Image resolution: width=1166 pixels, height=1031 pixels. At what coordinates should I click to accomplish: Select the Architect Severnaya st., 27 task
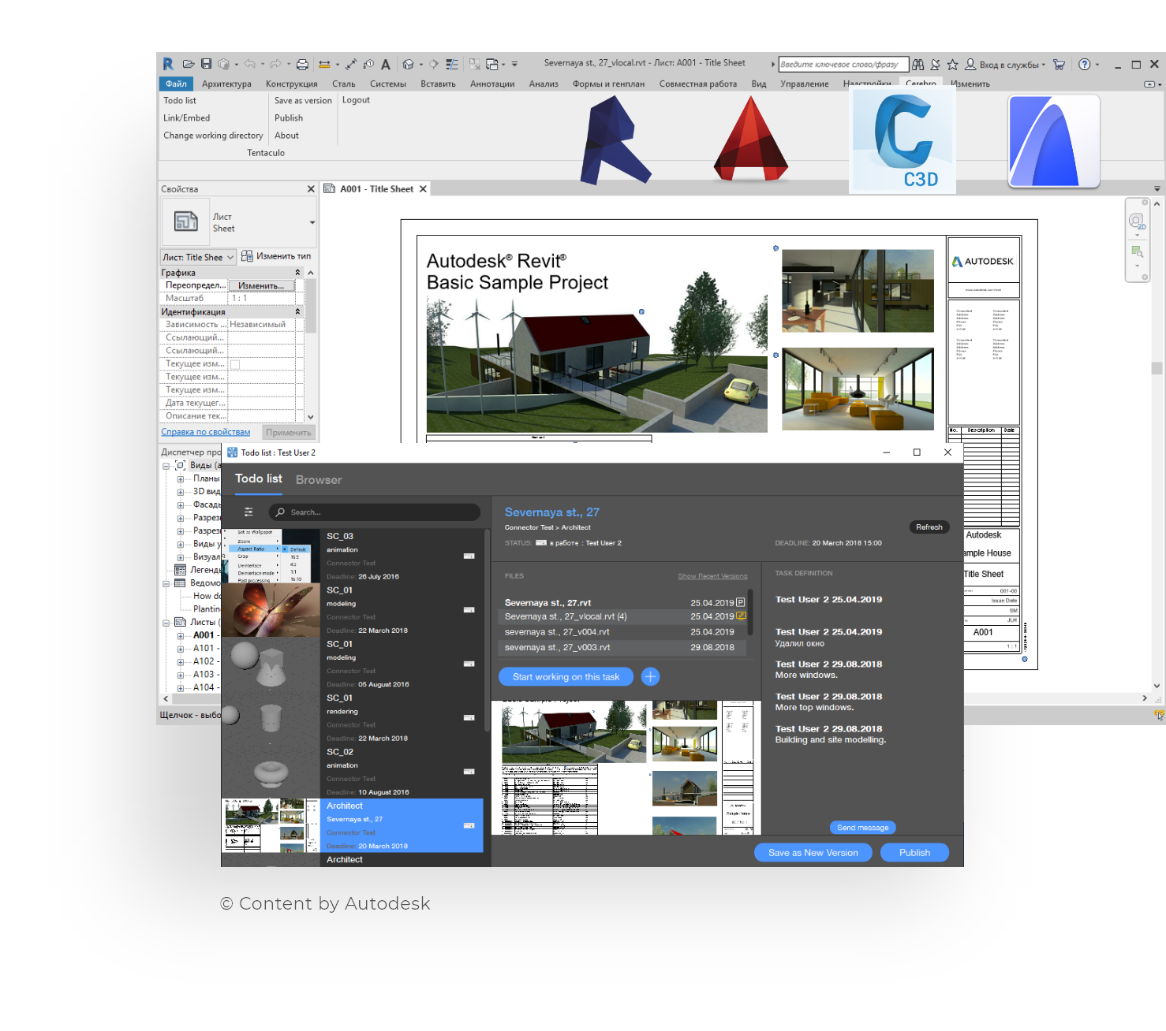point(353,825)
